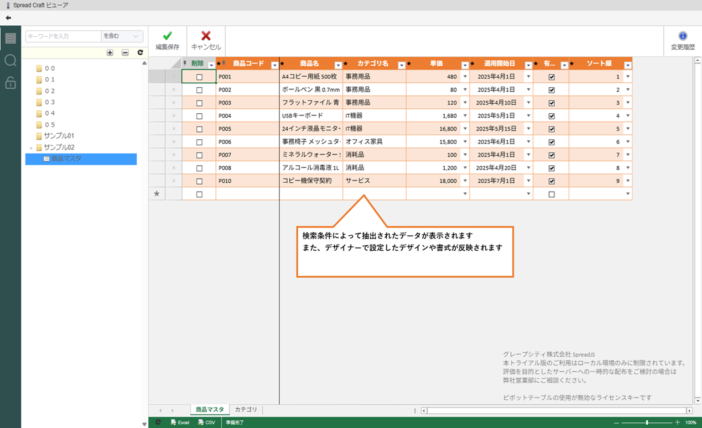Click the red X cancel icon
Image resolution: width=702 pixels, height=428 pixels.
tap(206, 36)
